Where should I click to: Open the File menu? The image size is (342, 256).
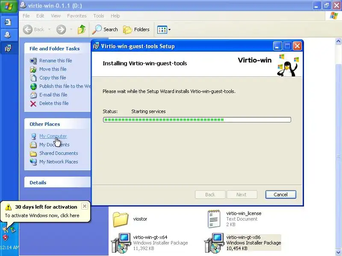(x=26, y=16)
